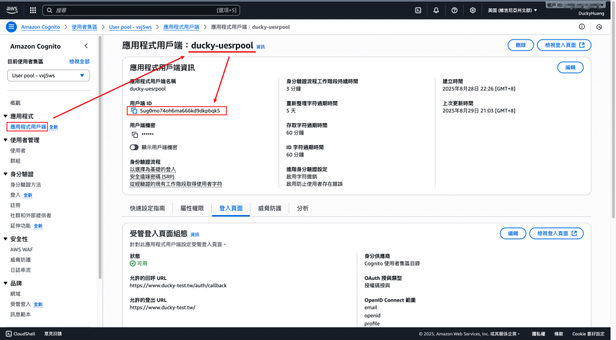Viewport: 616px width, 340px height.
Task: Click 編輯 in the app client info panel
Action: (x=570, y=67)
